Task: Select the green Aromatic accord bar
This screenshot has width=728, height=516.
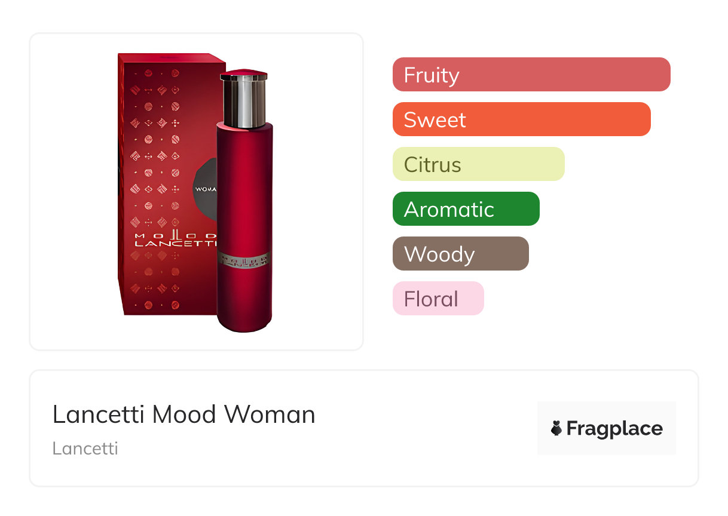Action: tap(466, 209)
